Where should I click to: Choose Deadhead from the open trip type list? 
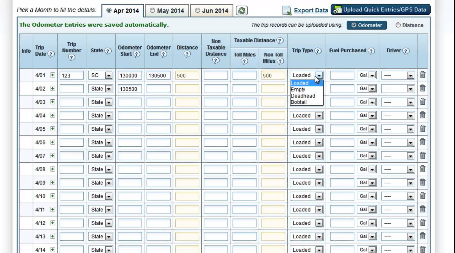point(303,96)
